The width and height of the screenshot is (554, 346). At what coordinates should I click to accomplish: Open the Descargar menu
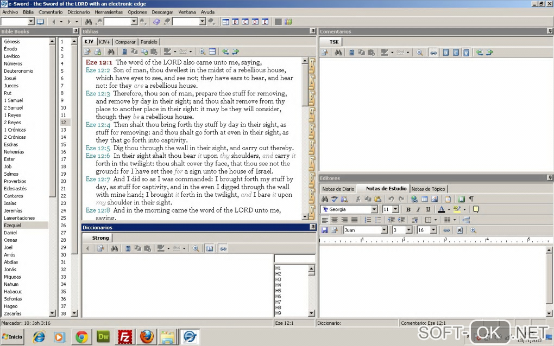pos(162,12)
